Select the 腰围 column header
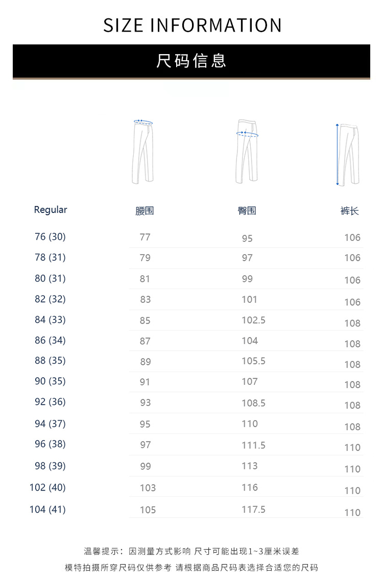The image size is (383, 586). (145, 211)
